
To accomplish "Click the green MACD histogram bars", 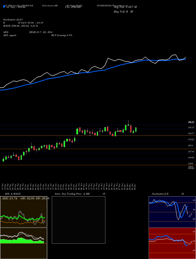I will coord(22,241).
